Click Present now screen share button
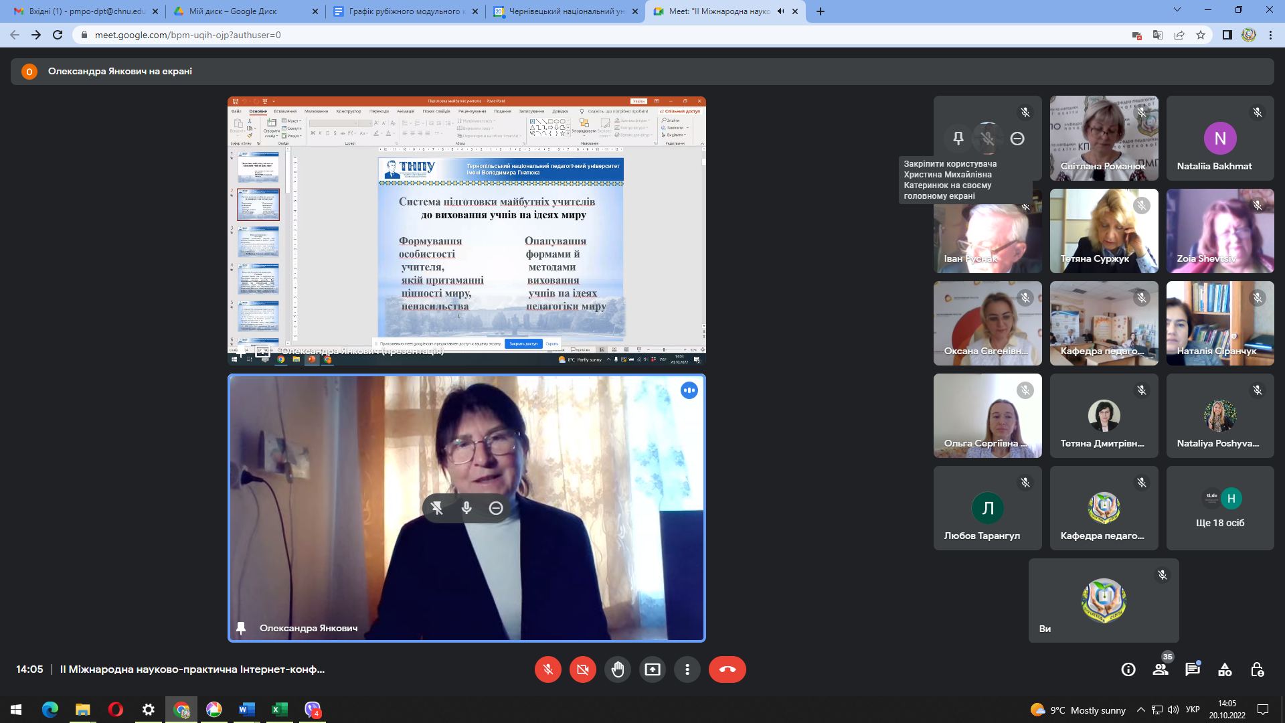1285x723 pixels. tap(653, 669)
